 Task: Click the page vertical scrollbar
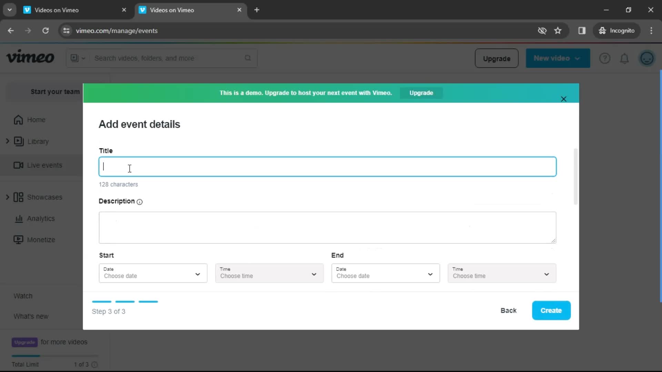click(661, 186)
